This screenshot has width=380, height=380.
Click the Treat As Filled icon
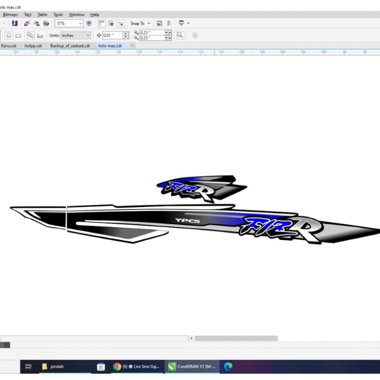pos(180,35)
